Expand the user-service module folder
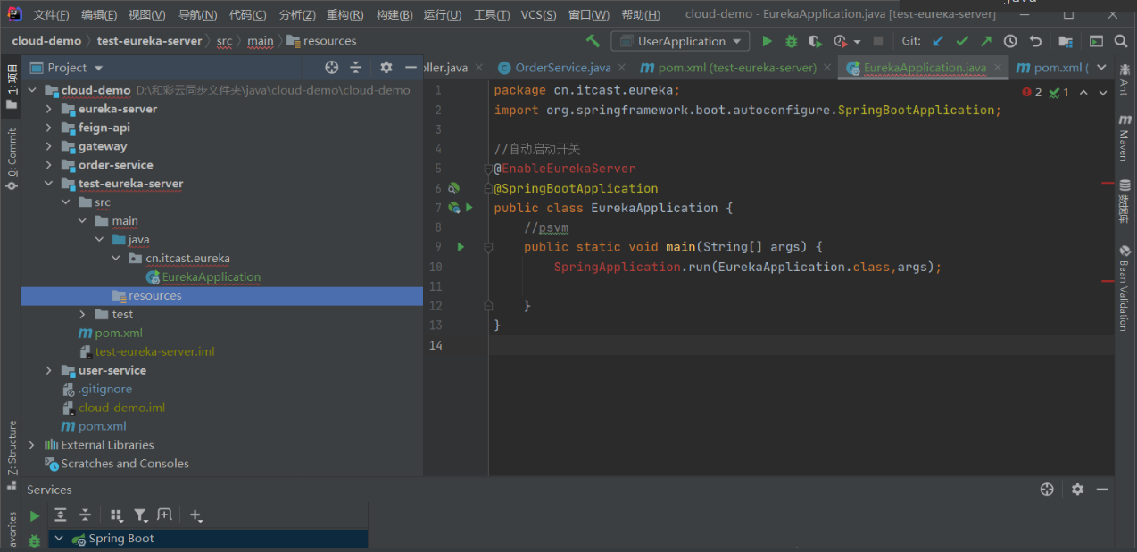 click(x=49, y=370)
